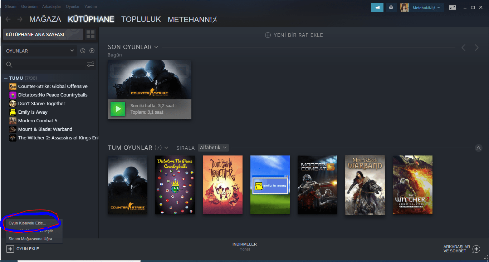Open the Görünüm menu

click(x=29, y=6)
